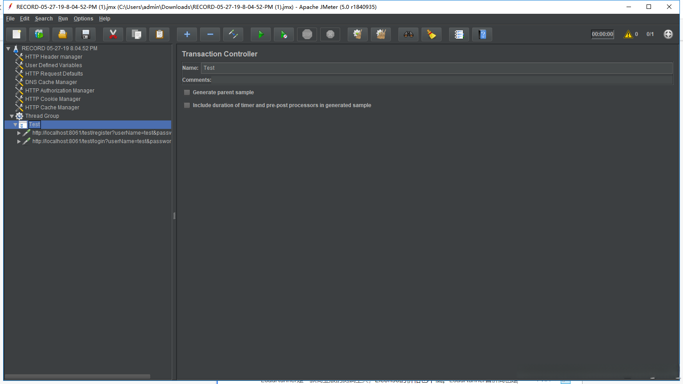This screenshot has width=683, height=384.
Task: Expand the login request node arrow
Action: tap(19, 141)
